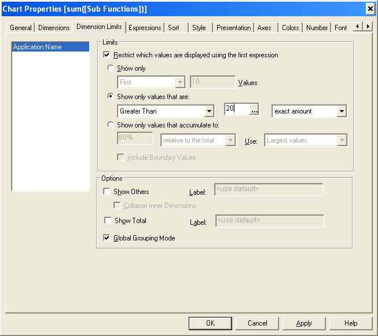Uncheck Restrict which values are displayed
Screen dimensions: 378x336
(x=107, y=56)
